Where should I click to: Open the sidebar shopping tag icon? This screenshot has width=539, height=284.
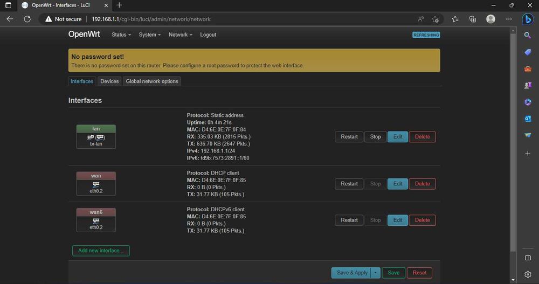(x=528, y=52)
